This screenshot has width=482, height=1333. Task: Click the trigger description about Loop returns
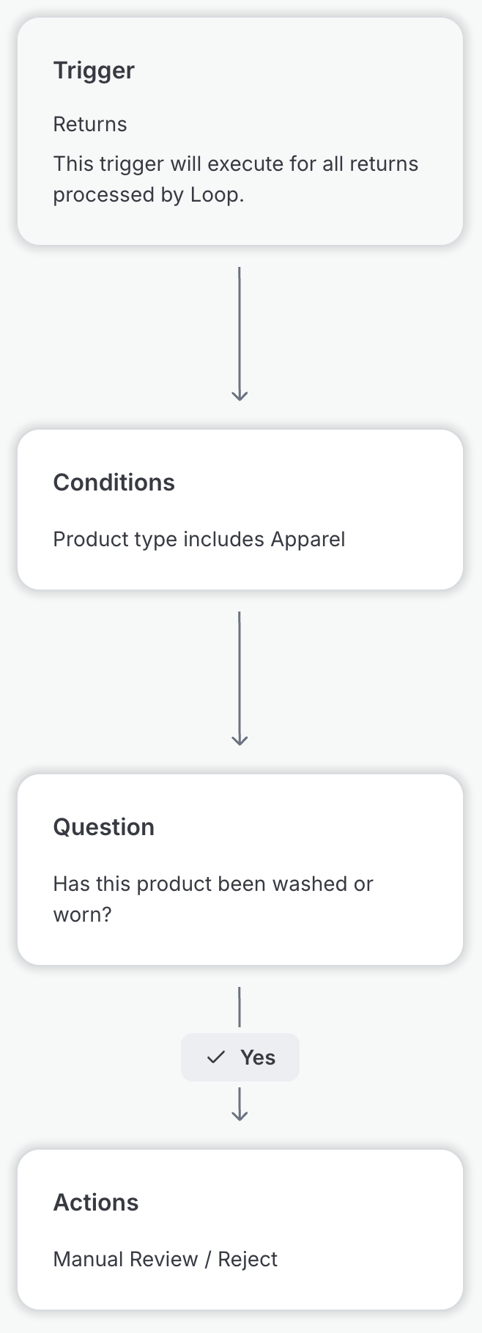(235, 179)
